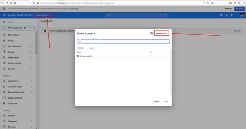Open the user account avatar
246x129 pixels.
[242, 15]
